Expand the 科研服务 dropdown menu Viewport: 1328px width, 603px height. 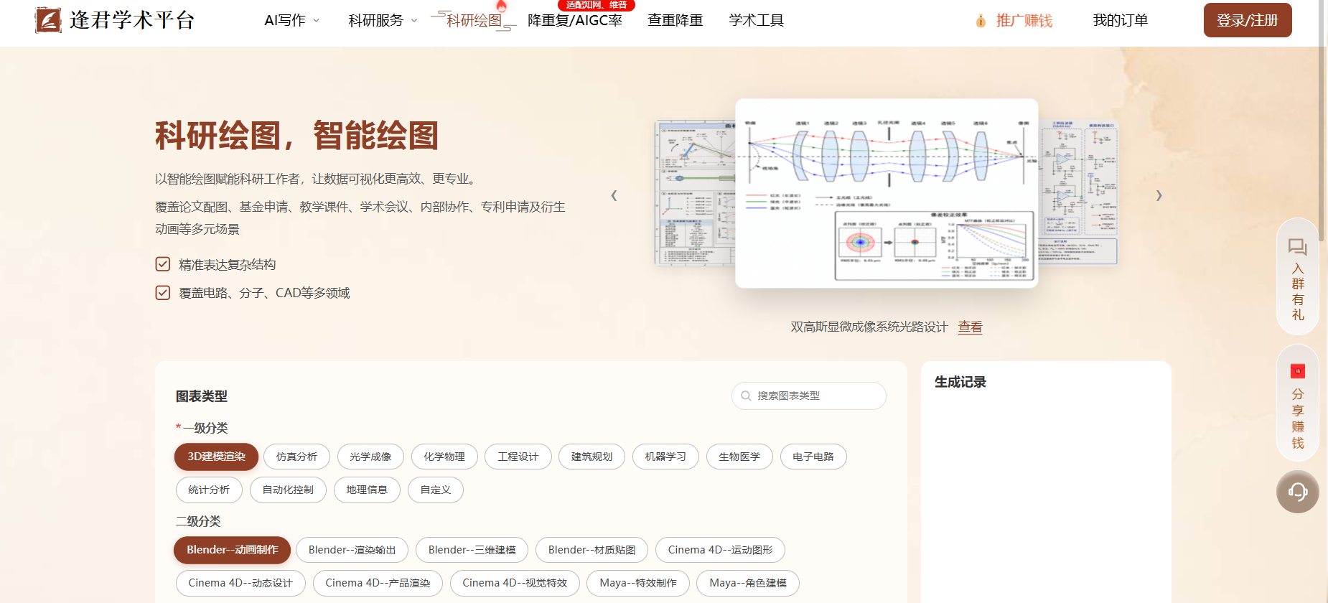point(383,20)
